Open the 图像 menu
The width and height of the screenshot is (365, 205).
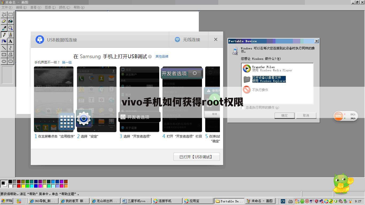coord(50,7)
